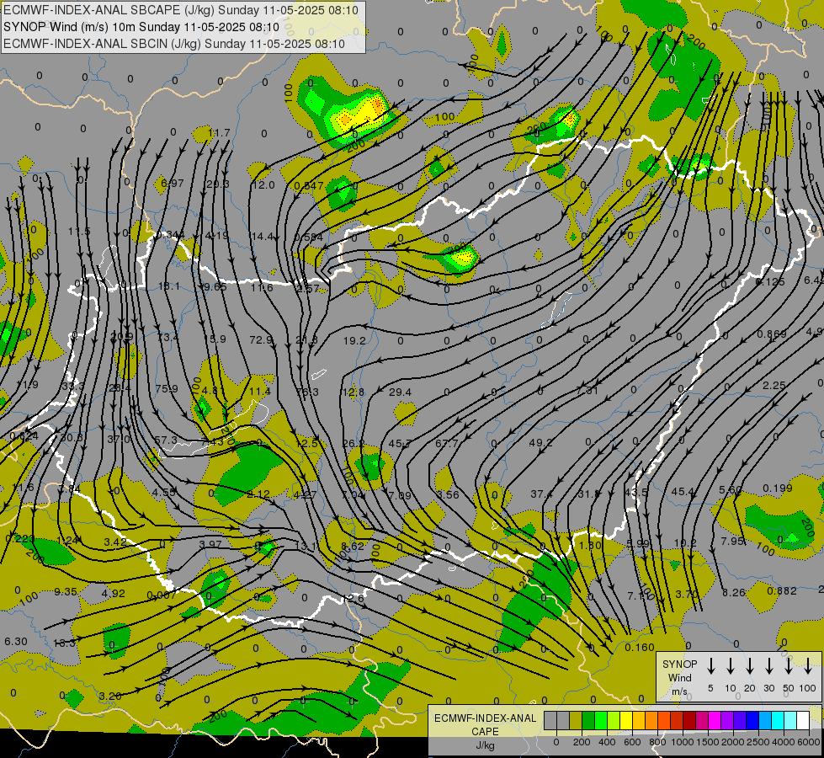Click the 10 m/s wind arrow in legend

coord(731,666)
